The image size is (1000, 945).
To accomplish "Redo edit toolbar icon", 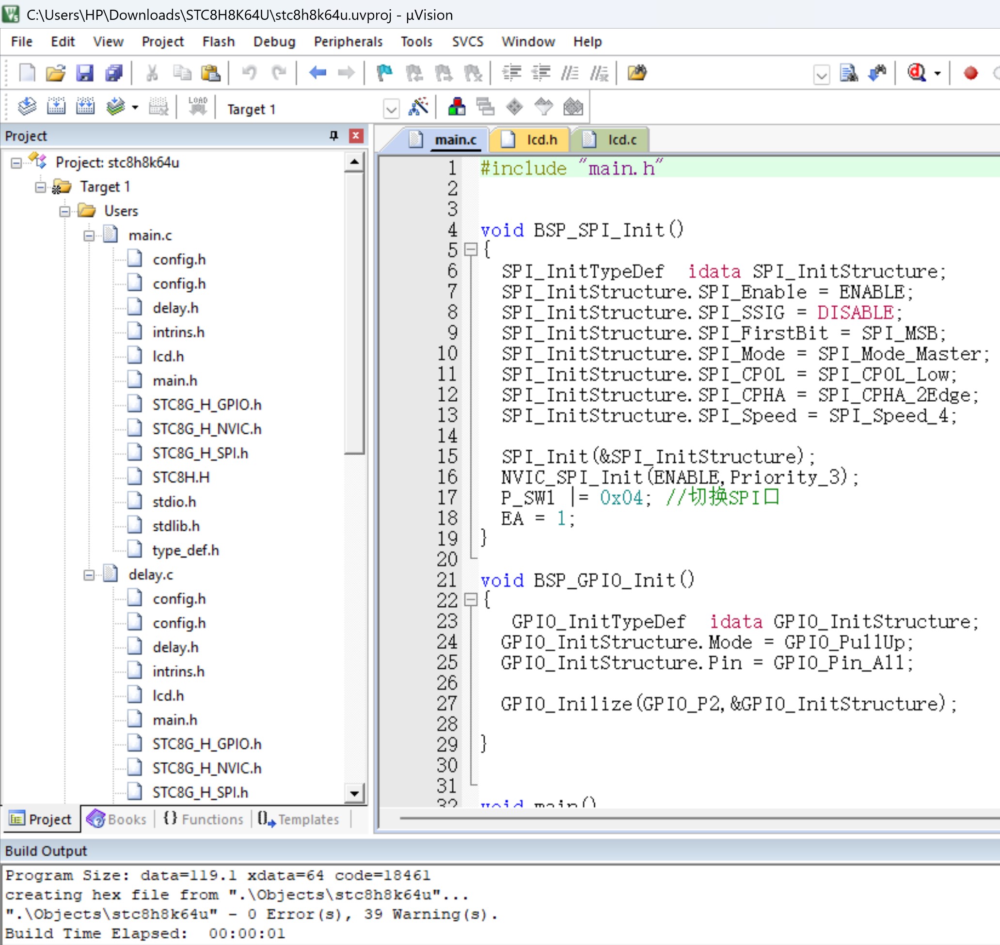I will click(x=279, y=73).
